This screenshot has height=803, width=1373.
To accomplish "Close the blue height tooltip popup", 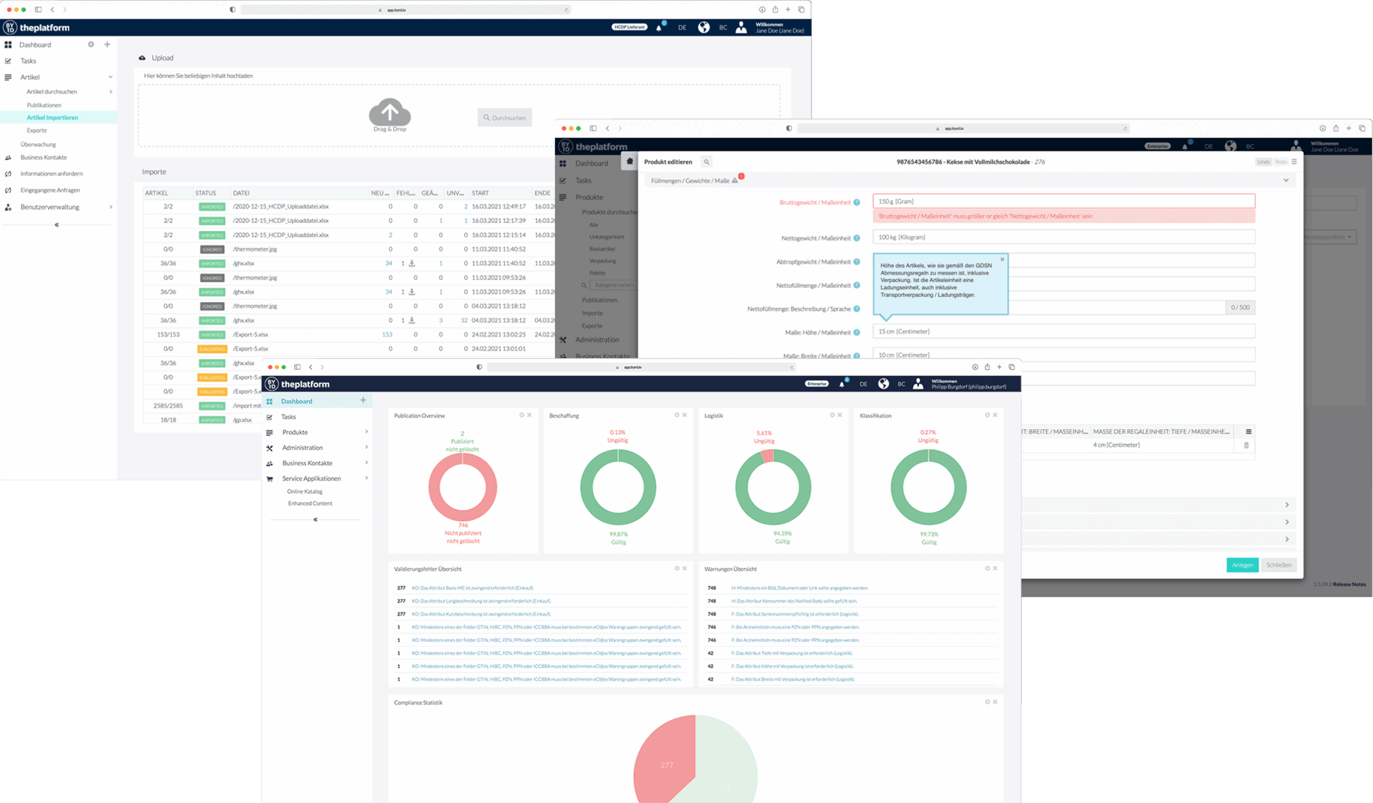I will (1002, 259).
